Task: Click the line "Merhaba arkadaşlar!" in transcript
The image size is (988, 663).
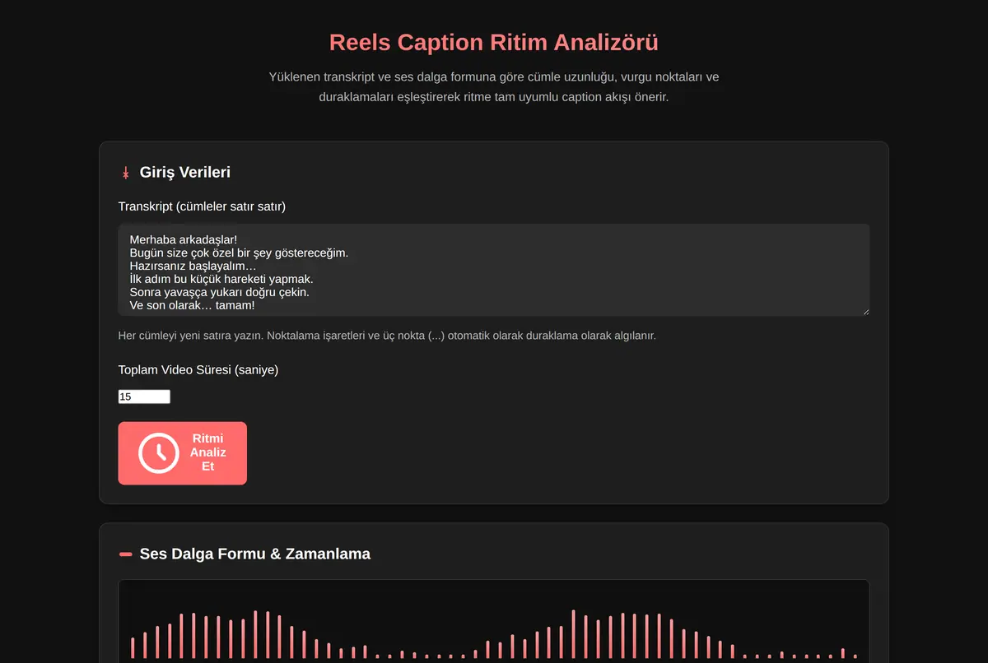Action: click(183, 239)
